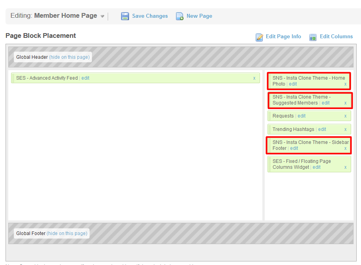Hide the Global Header on this page

pyautogui.click(x=69, y=57)
